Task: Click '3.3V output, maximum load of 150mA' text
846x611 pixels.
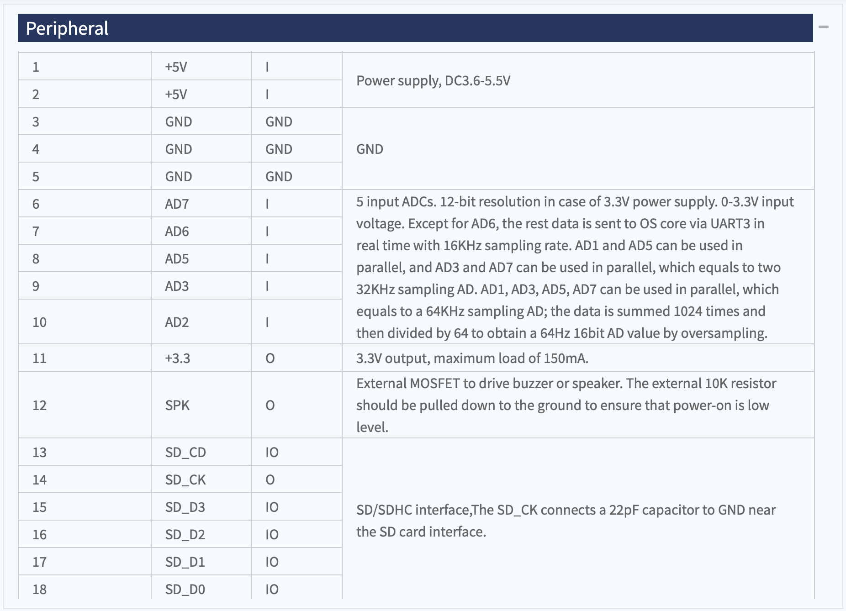Action: pos(472,358)
